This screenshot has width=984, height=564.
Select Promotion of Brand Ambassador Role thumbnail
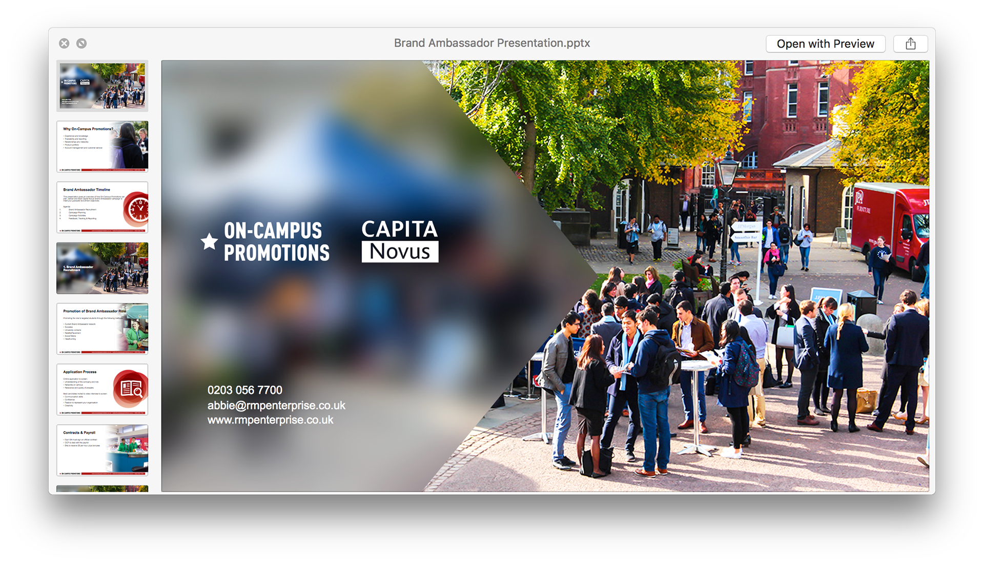pos(102,329)
